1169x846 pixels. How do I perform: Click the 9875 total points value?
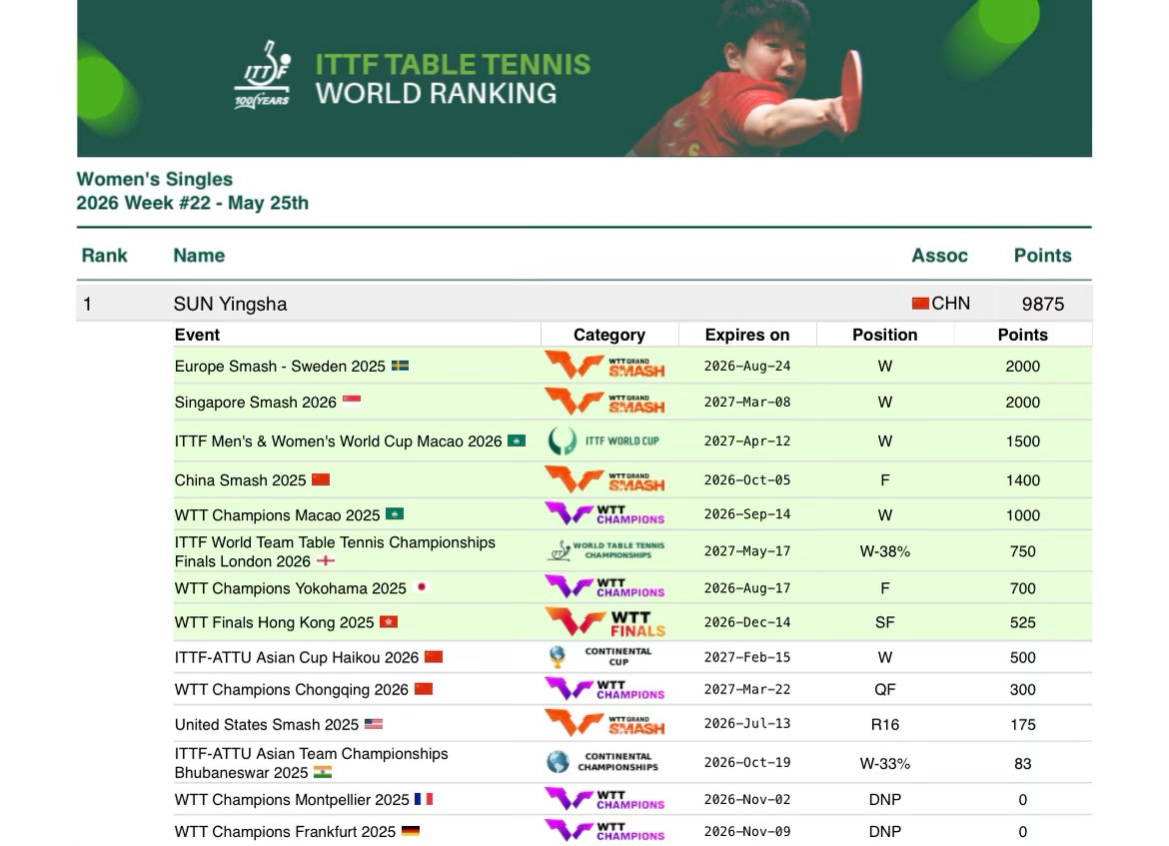(1043, 304)
